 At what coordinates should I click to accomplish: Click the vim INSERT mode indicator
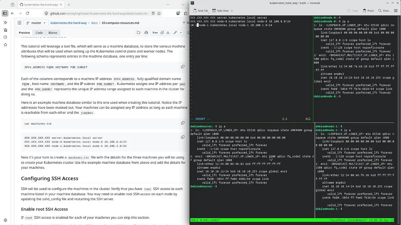coord(200,119)
